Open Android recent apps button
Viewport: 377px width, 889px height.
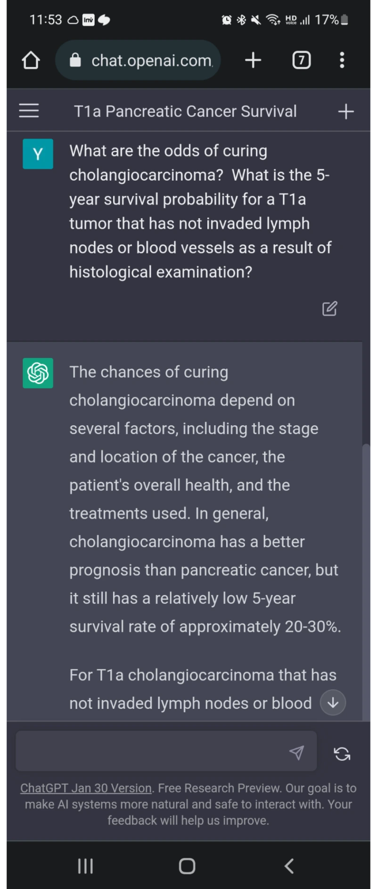tap(85, 866)
